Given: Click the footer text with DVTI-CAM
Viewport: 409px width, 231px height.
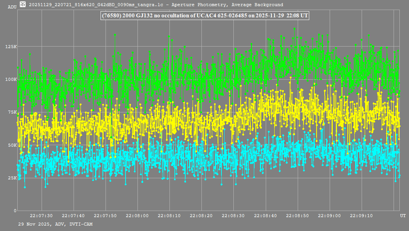Looking at the screenshot, I should pos(55,224).
